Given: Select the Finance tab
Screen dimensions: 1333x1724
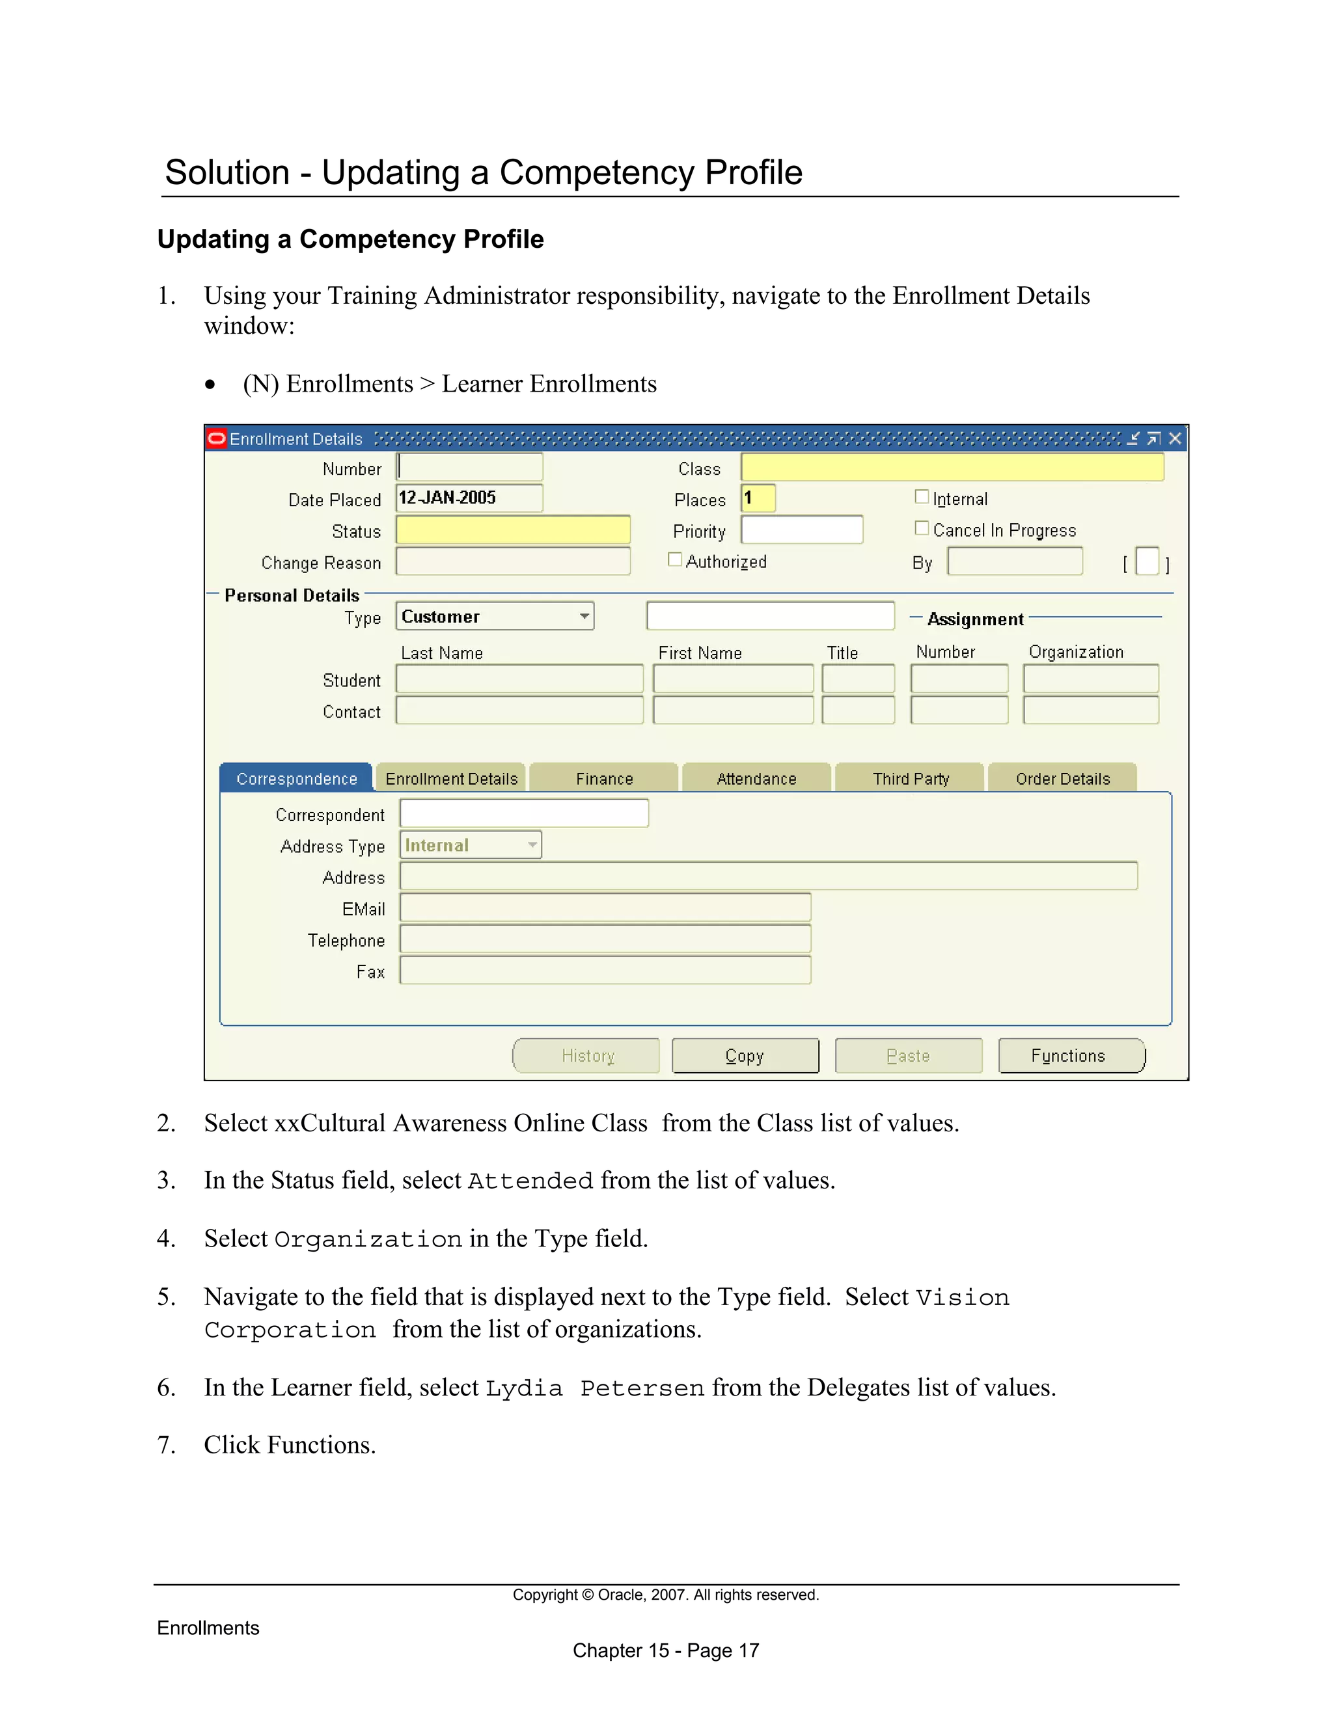Looking at the screenshot, I should 604,778.
